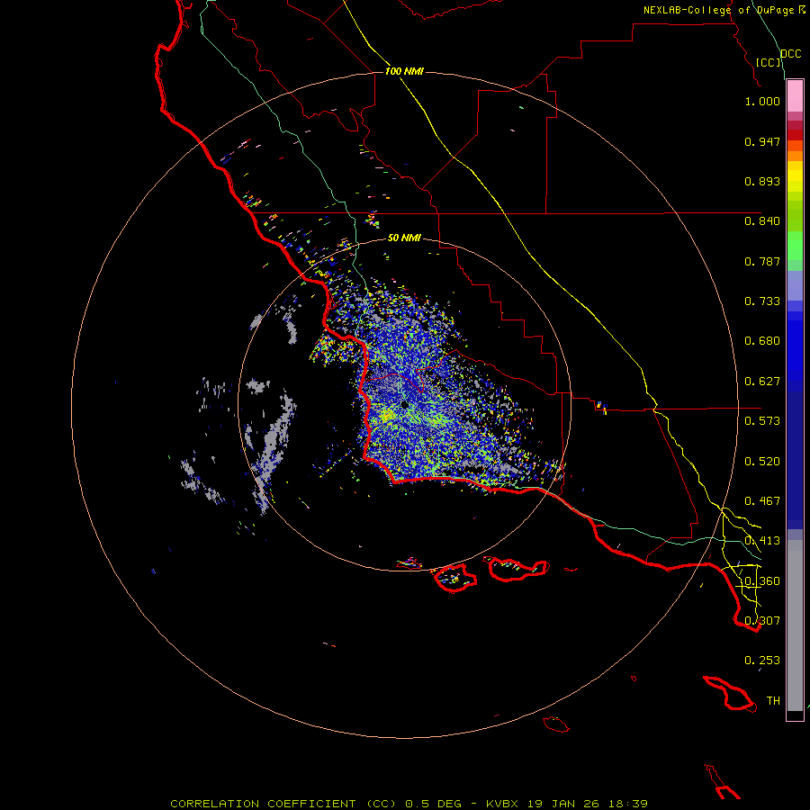
Task: Click the [CC] legend unit label
Action: 769,62
